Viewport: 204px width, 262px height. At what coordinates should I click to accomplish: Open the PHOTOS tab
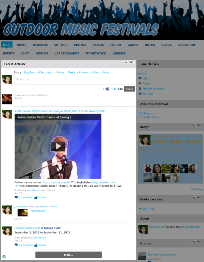click(80, 45)
